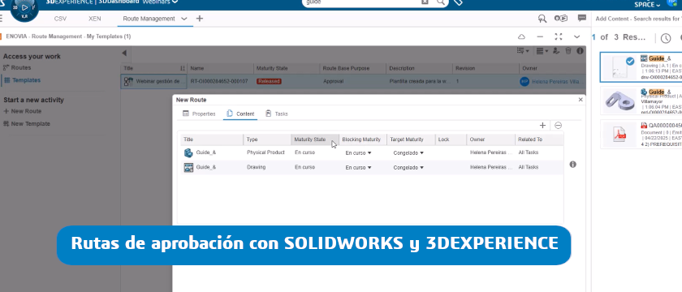Open the view mode dropdown in templates toolbar
Viewport: 682px width, 292px height.
(x=542, y=51)
